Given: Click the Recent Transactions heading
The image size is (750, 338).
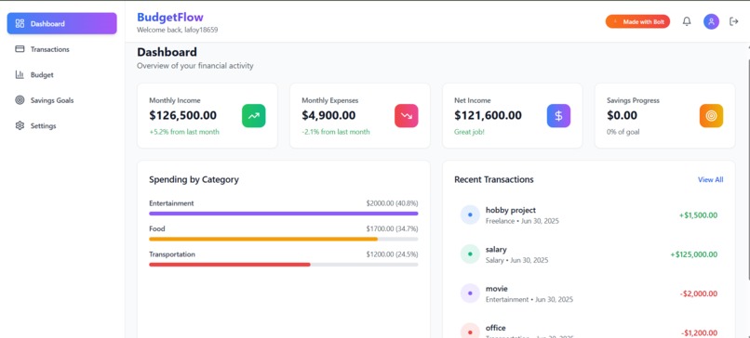Looking at the screenshot, I should point(493,179).
